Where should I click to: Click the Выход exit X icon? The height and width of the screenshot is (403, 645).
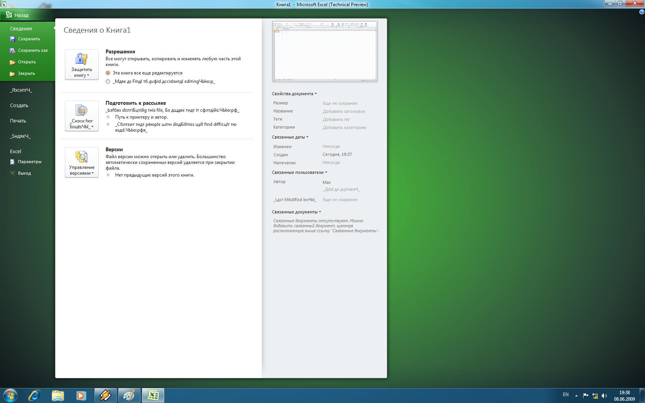pos(13,173)
